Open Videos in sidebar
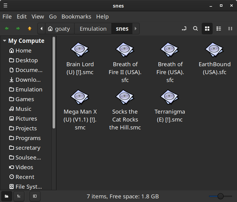 tap(26, 167)
